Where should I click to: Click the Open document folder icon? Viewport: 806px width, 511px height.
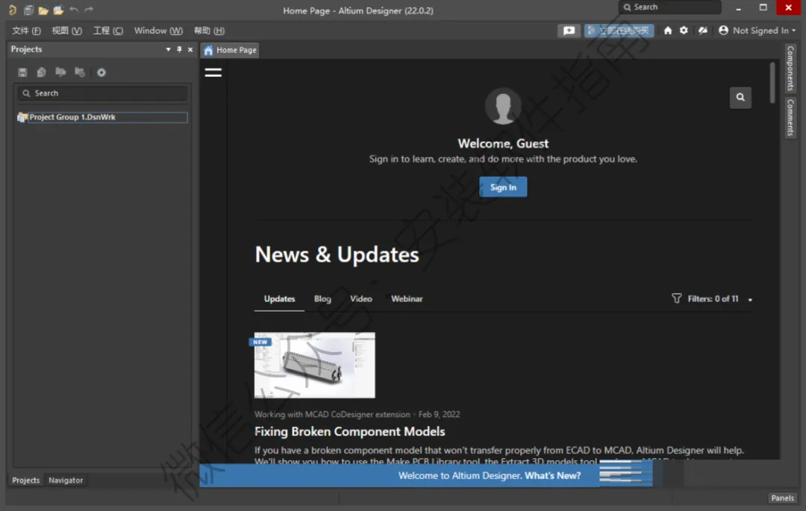[43, 10]
